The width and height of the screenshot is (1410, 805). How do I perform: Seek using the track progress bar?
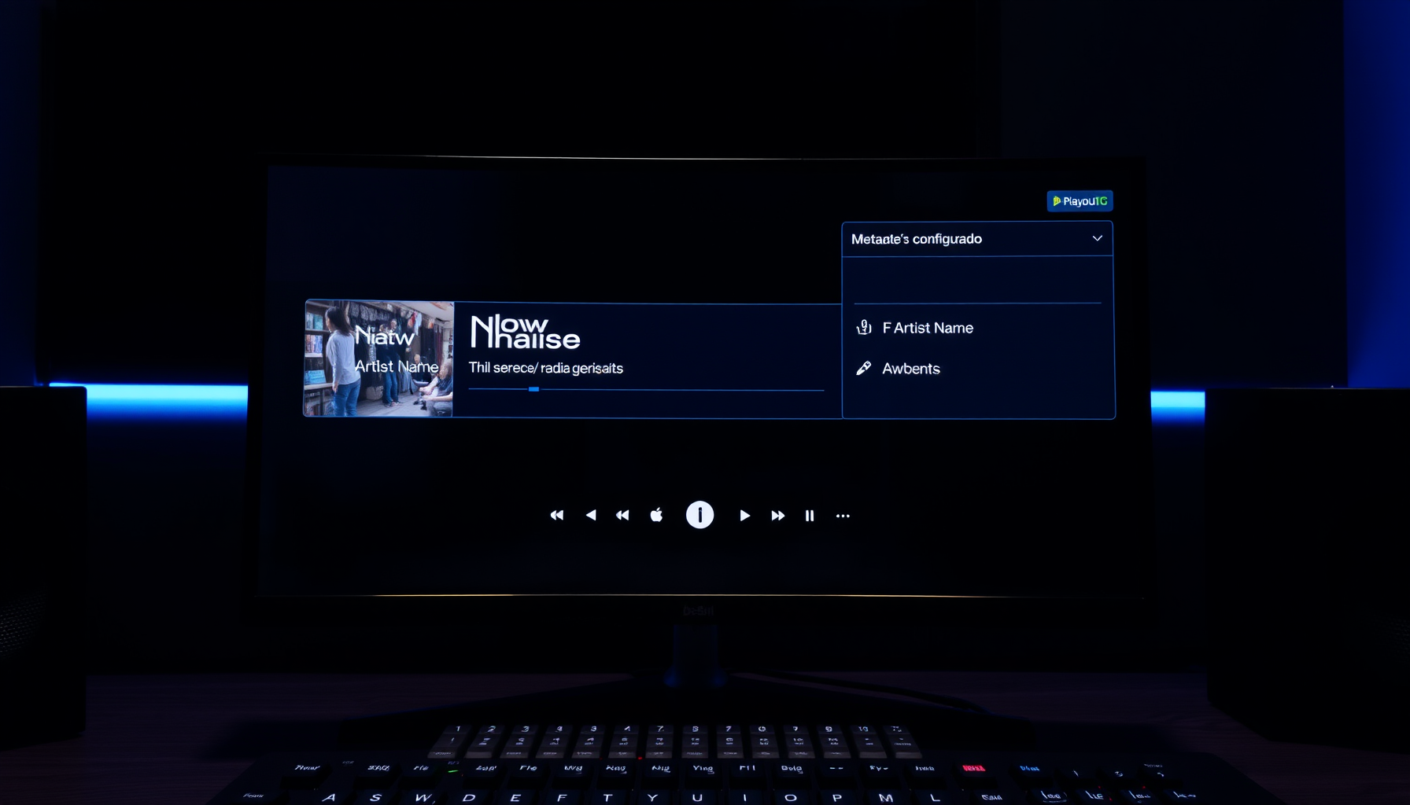click(646, 389)
